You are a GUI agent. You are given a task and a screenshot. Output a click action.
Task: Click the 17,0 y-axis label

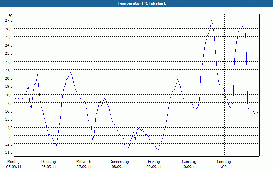point(9,103)
